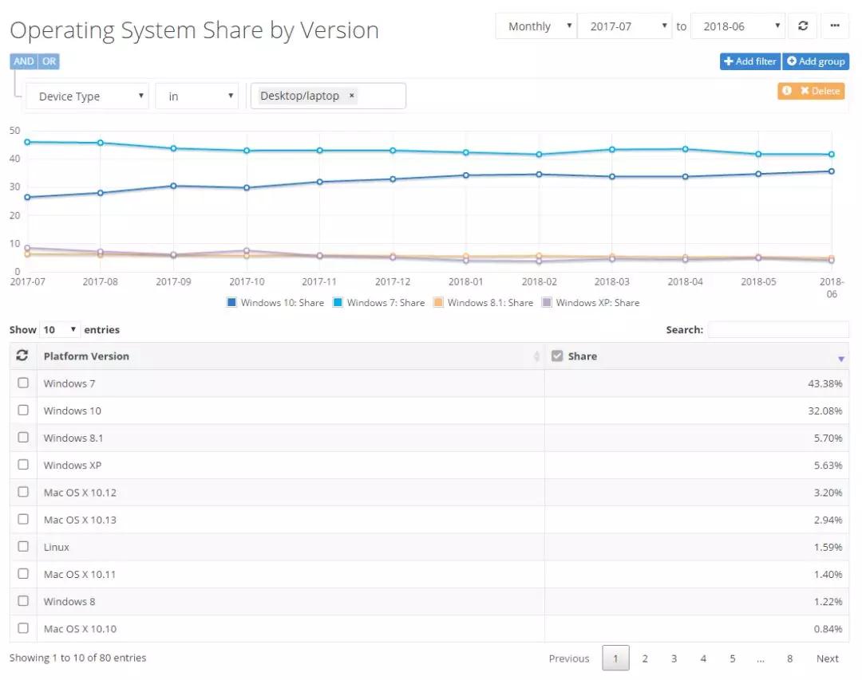This screenshot has height=680, width=862.
Task: Check the Windows 10 row checkbox
Action: (x=23, y=411)
